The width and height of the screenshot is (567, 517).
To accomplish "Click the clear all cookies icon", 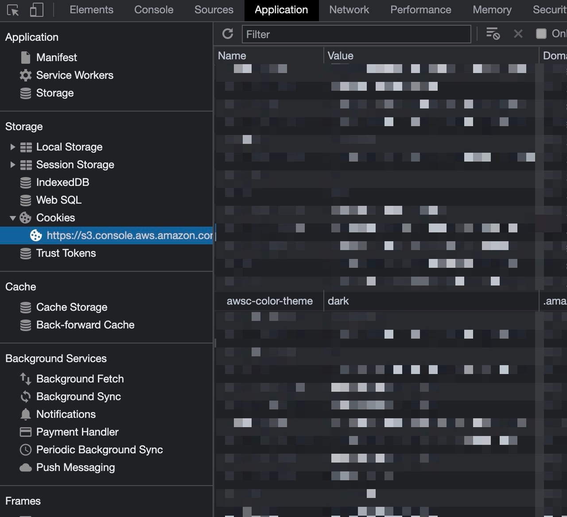I will point(493,34).
